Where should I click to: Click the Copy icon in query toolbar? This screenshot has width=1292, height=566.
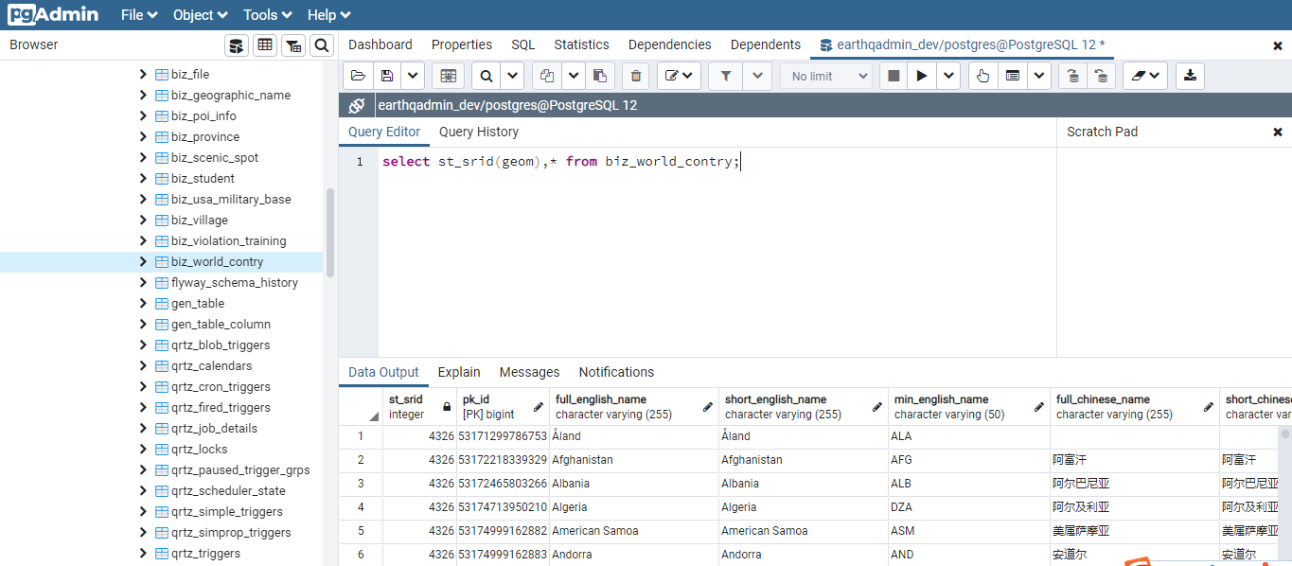546,76
